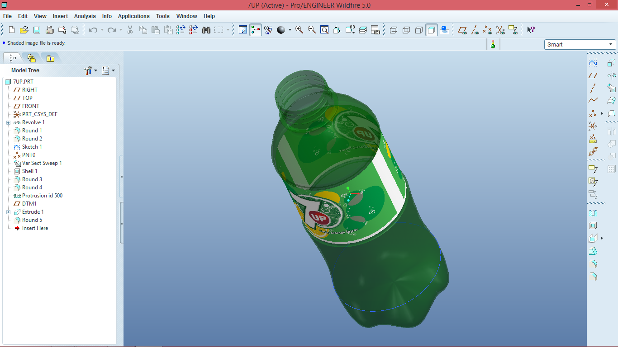Open the appearance gallery dropdown arrow

coord(290,30)
